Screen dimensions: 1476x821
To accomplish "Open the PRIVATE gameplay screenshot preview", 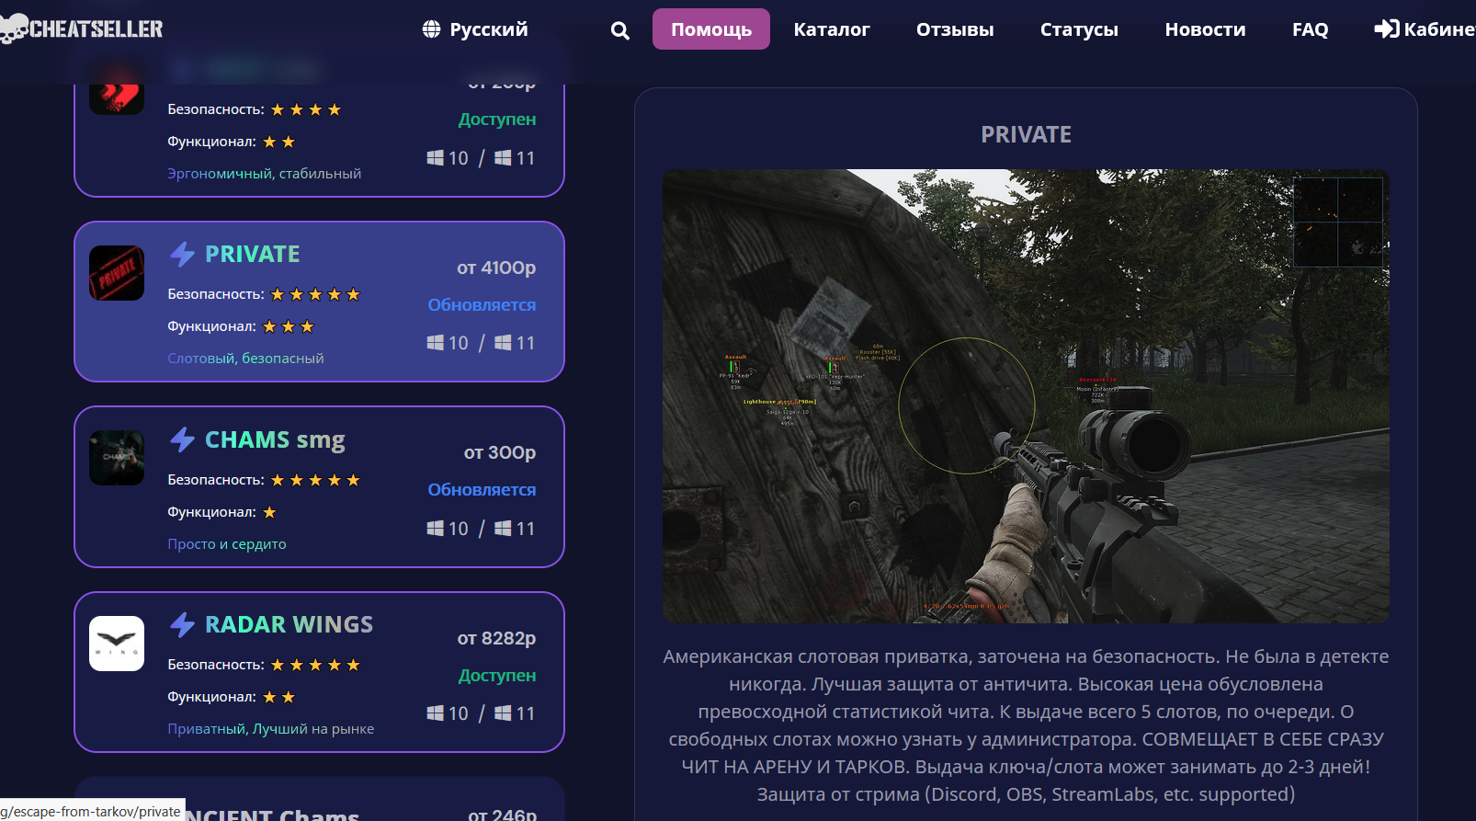I will (1026, 396).
